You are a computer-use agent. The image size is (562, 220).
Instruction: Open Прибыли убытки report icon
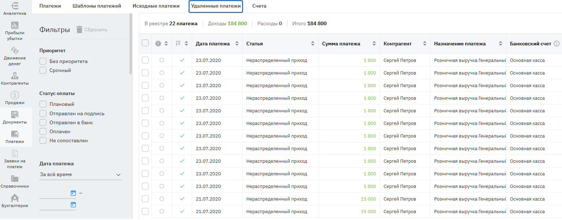(15, 31)
